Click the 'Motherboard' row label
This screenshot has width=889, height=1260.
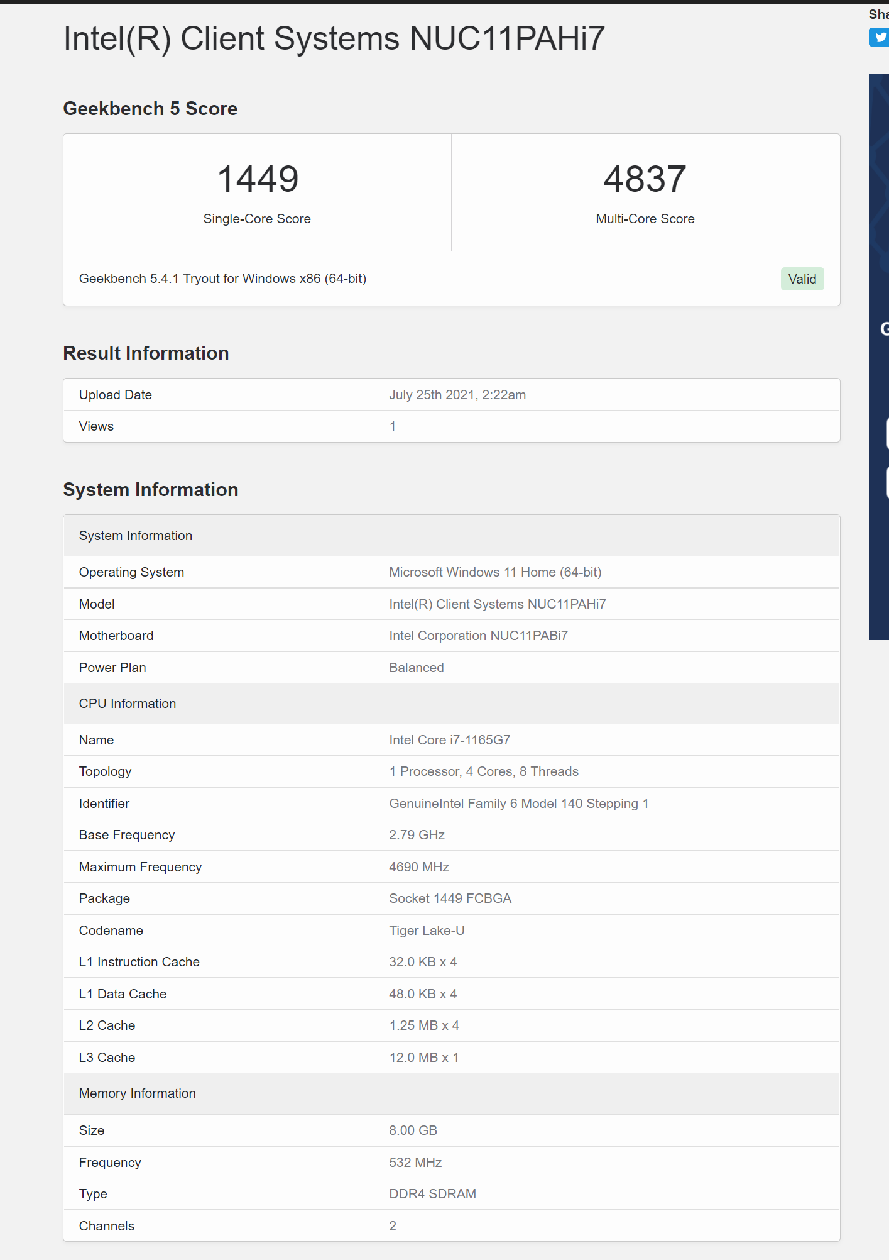116,636
